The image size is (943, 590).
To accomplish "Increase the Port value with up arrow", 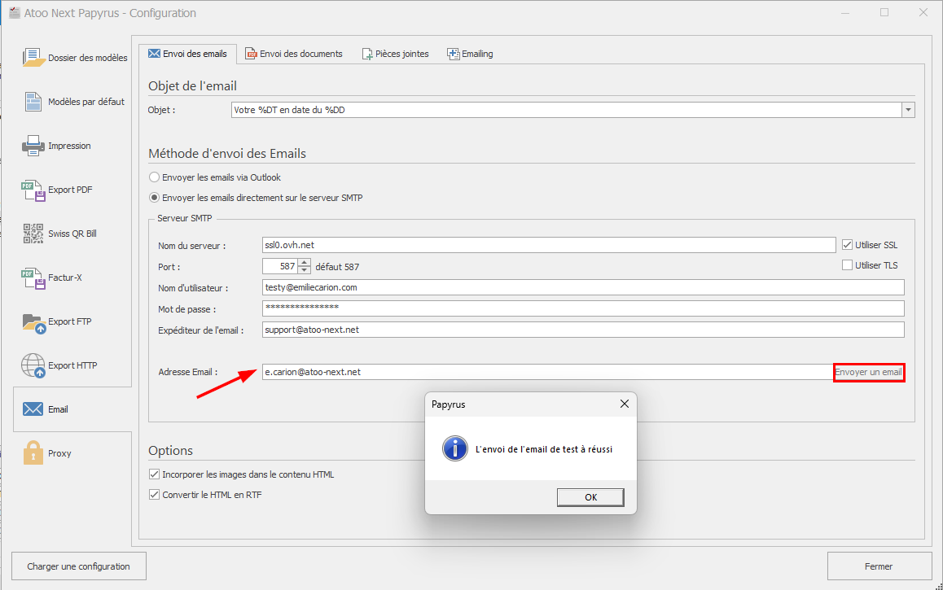I will tap(305, 262).
